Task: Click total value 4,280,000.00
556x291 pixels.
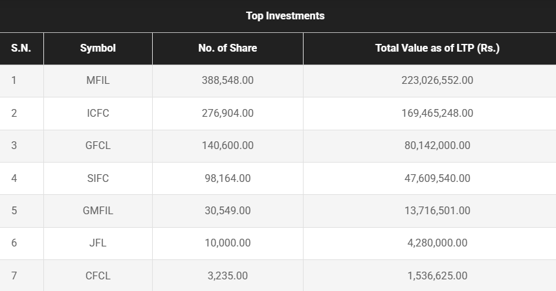Action: pos(437,243)
